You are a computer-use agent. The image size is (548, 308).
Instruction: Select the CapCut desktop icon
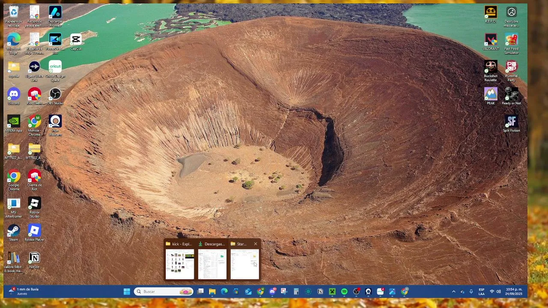[76, 42]
